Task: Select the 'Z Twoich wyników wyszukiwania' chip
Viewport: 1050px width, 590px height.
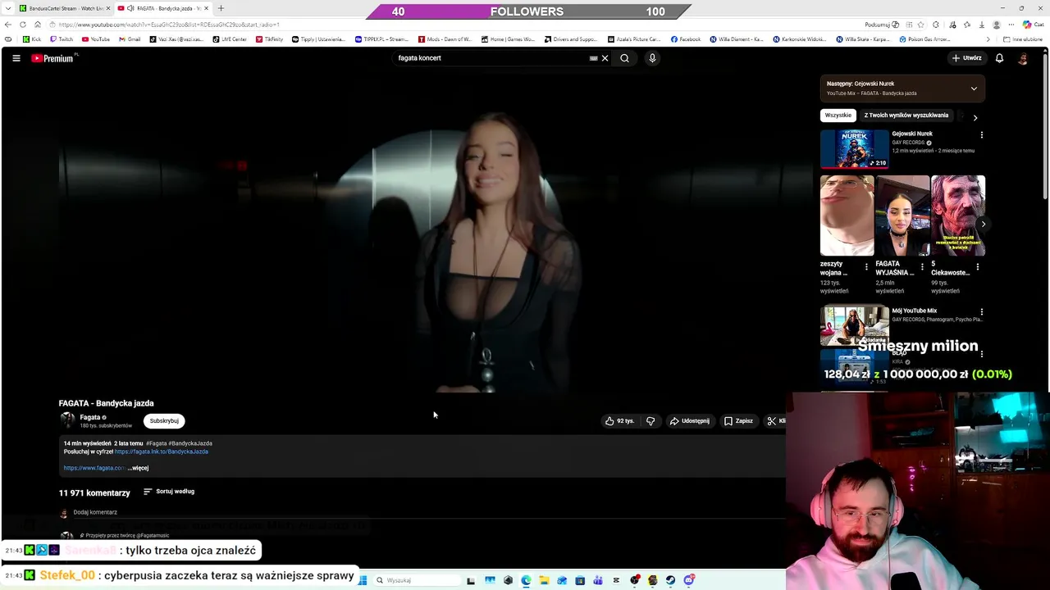Action: pyautogui.click(x=906, y=116)
